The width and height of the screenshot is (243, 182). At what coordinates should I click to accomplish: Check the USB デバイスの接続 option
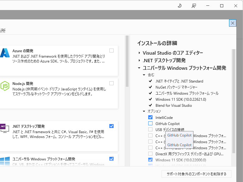150,130
